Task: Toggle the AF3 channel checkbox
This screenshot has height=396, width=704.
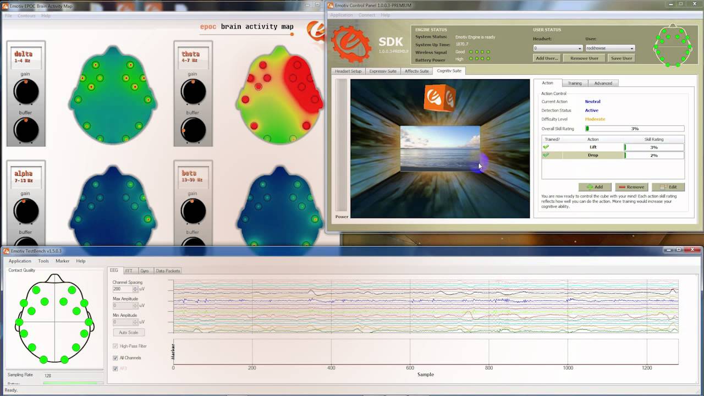Action: pyautogui.click(x=116, y=369)
